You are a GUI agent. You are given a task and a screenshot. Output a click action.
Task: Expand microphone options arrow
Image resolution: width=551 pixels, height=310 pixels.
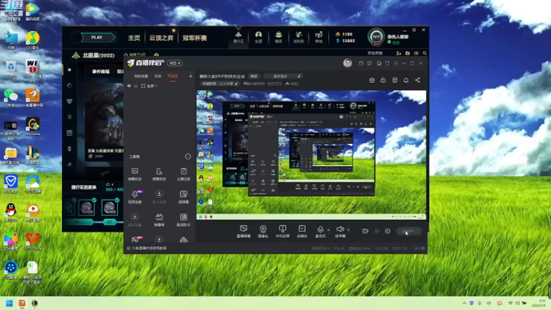pos(329,230)
